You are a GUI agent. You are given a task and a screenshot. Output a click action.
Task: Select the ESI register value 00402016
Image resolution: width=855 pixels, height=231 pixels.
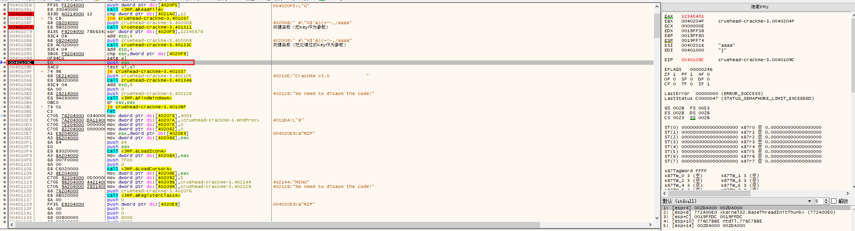click(x=692, y=45)
